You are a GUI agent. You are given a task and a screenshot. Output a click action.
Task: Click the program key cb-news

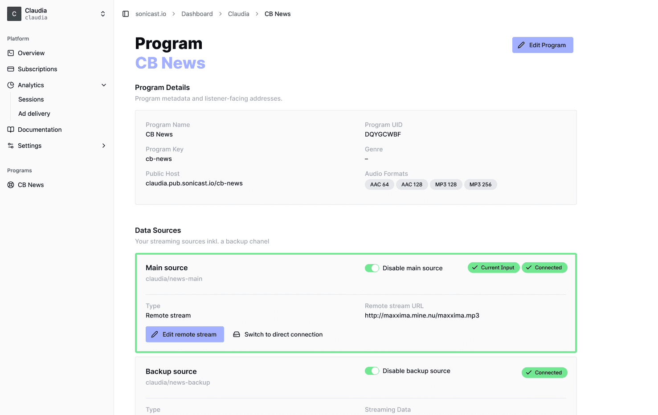pyautogui.click(x=159, y=159)
